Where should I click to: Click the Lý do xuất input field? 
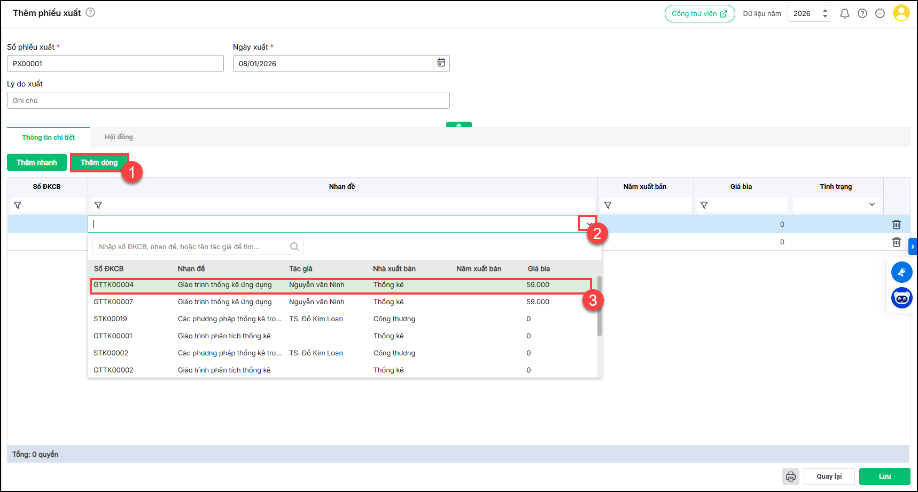coord(228,100)
